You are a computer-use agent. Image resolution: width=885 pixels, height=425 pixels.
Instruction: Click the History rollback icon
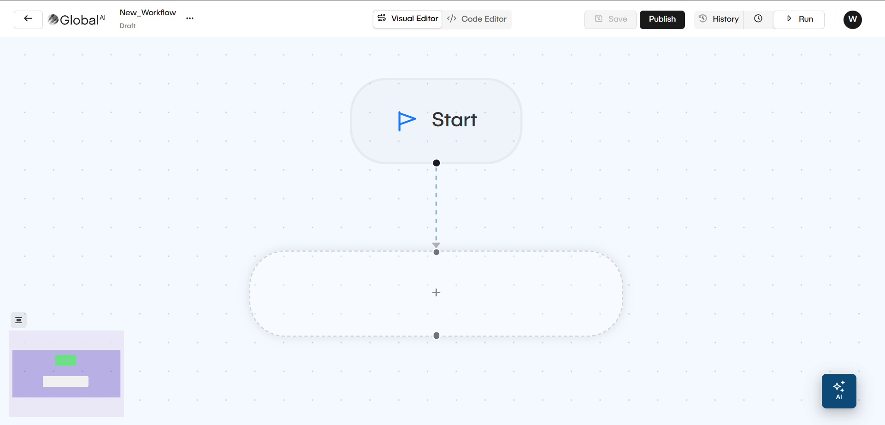pyautogui.click(x=702, y=19)
